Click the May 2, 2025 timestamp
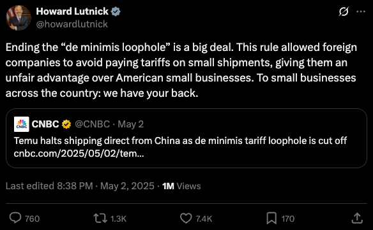Viewport: 373px width, 230px height. 127,186
